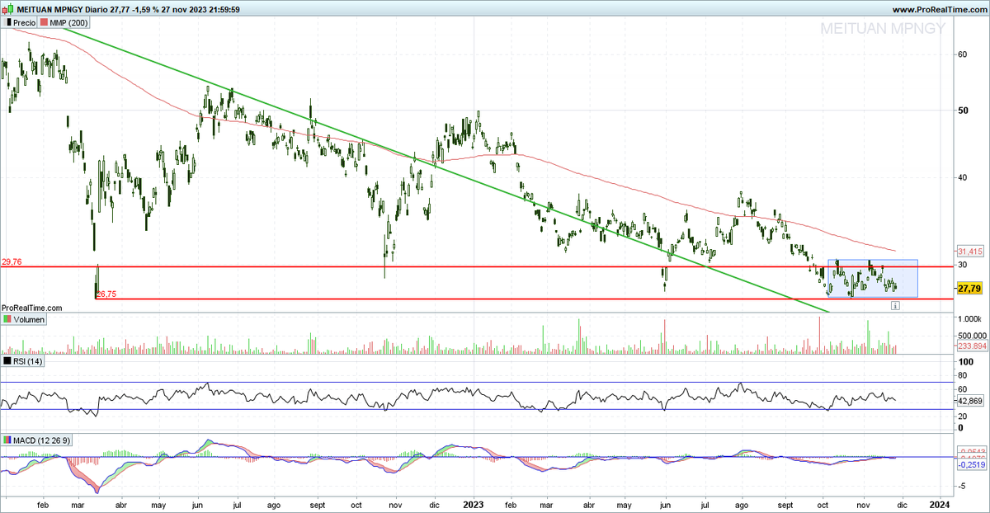
Task: Open the www.ProRealTime.com link
Action: 939,9
